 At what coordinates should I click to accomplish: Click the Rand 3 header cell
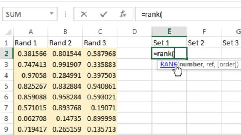(100, 43)
